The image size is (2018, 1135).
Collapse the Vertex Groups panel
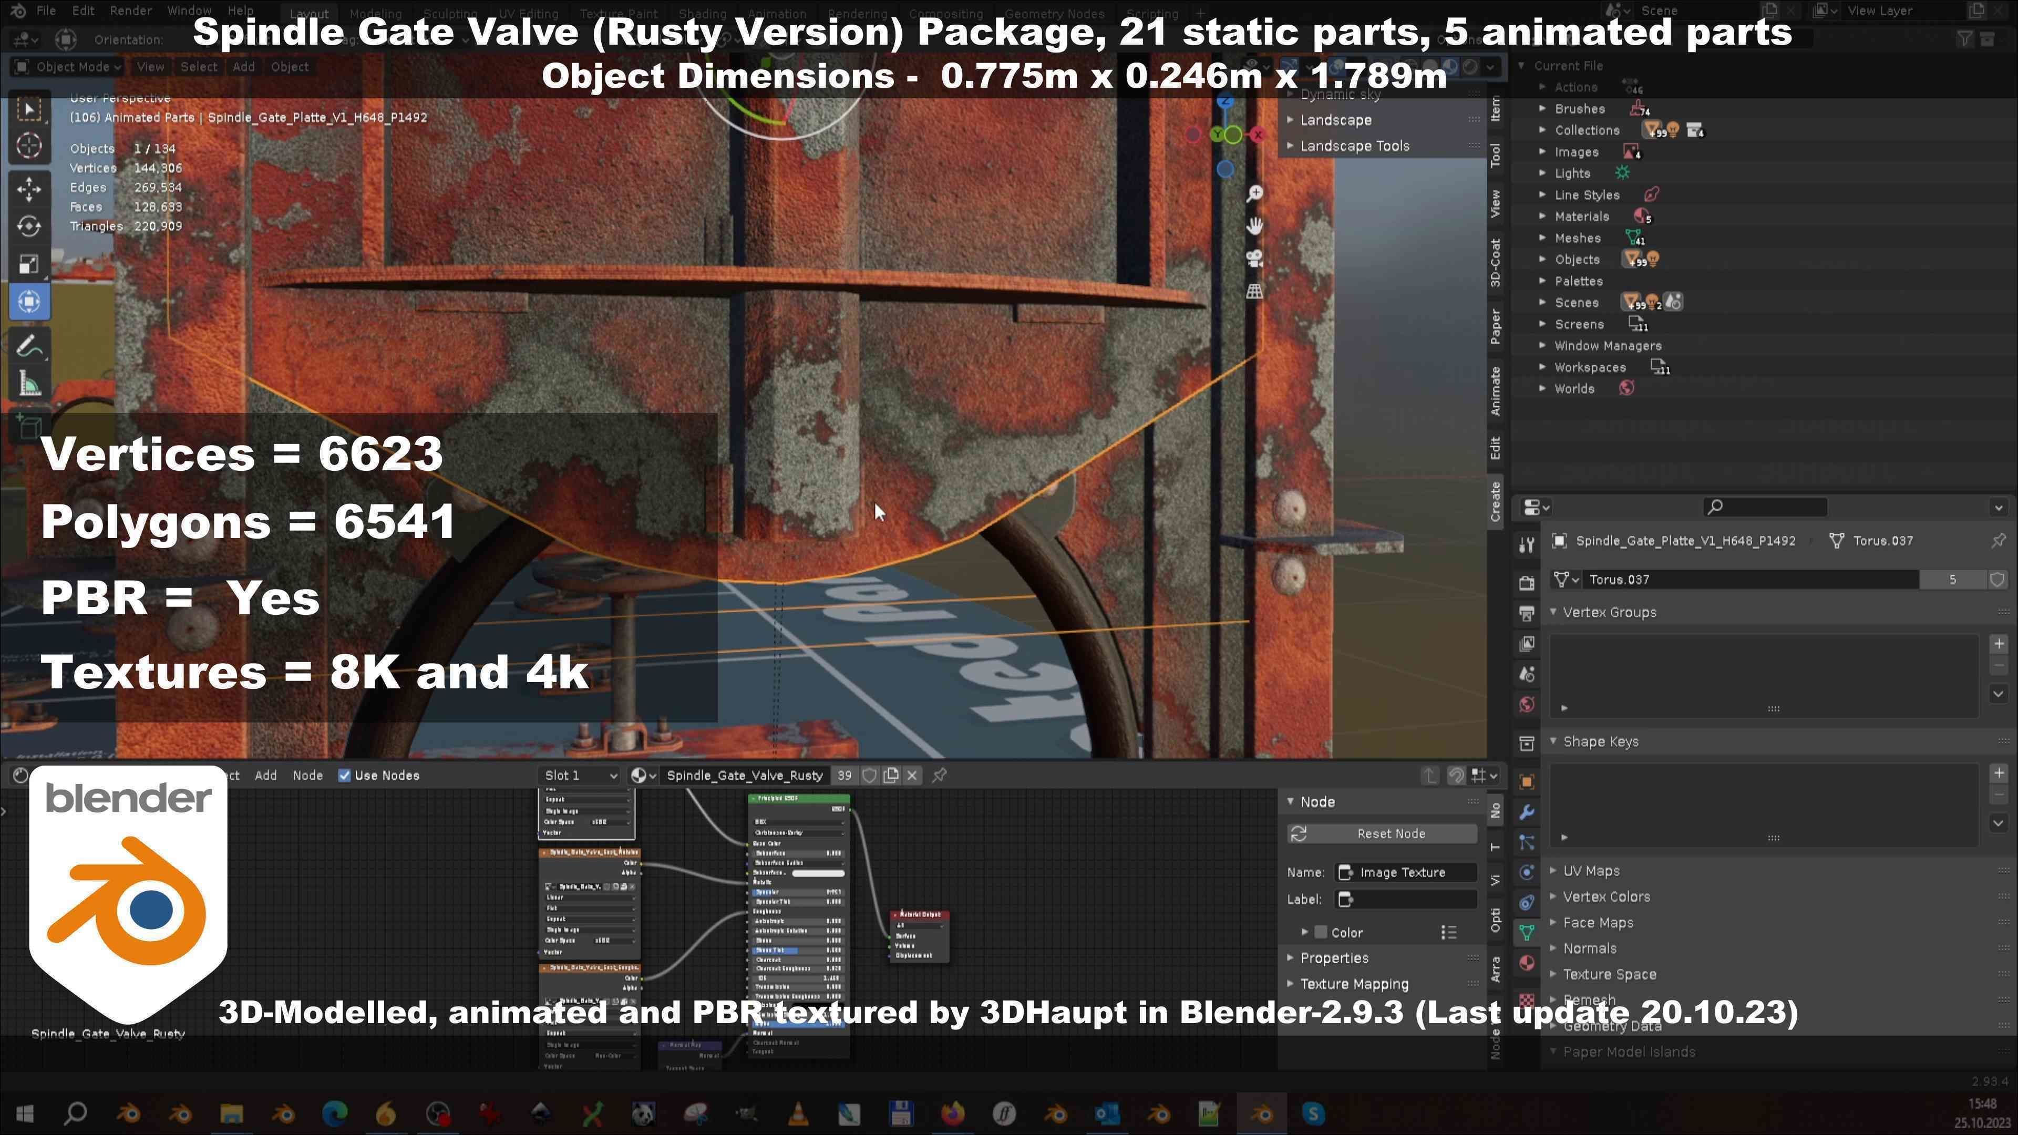tap(1553, 612)
